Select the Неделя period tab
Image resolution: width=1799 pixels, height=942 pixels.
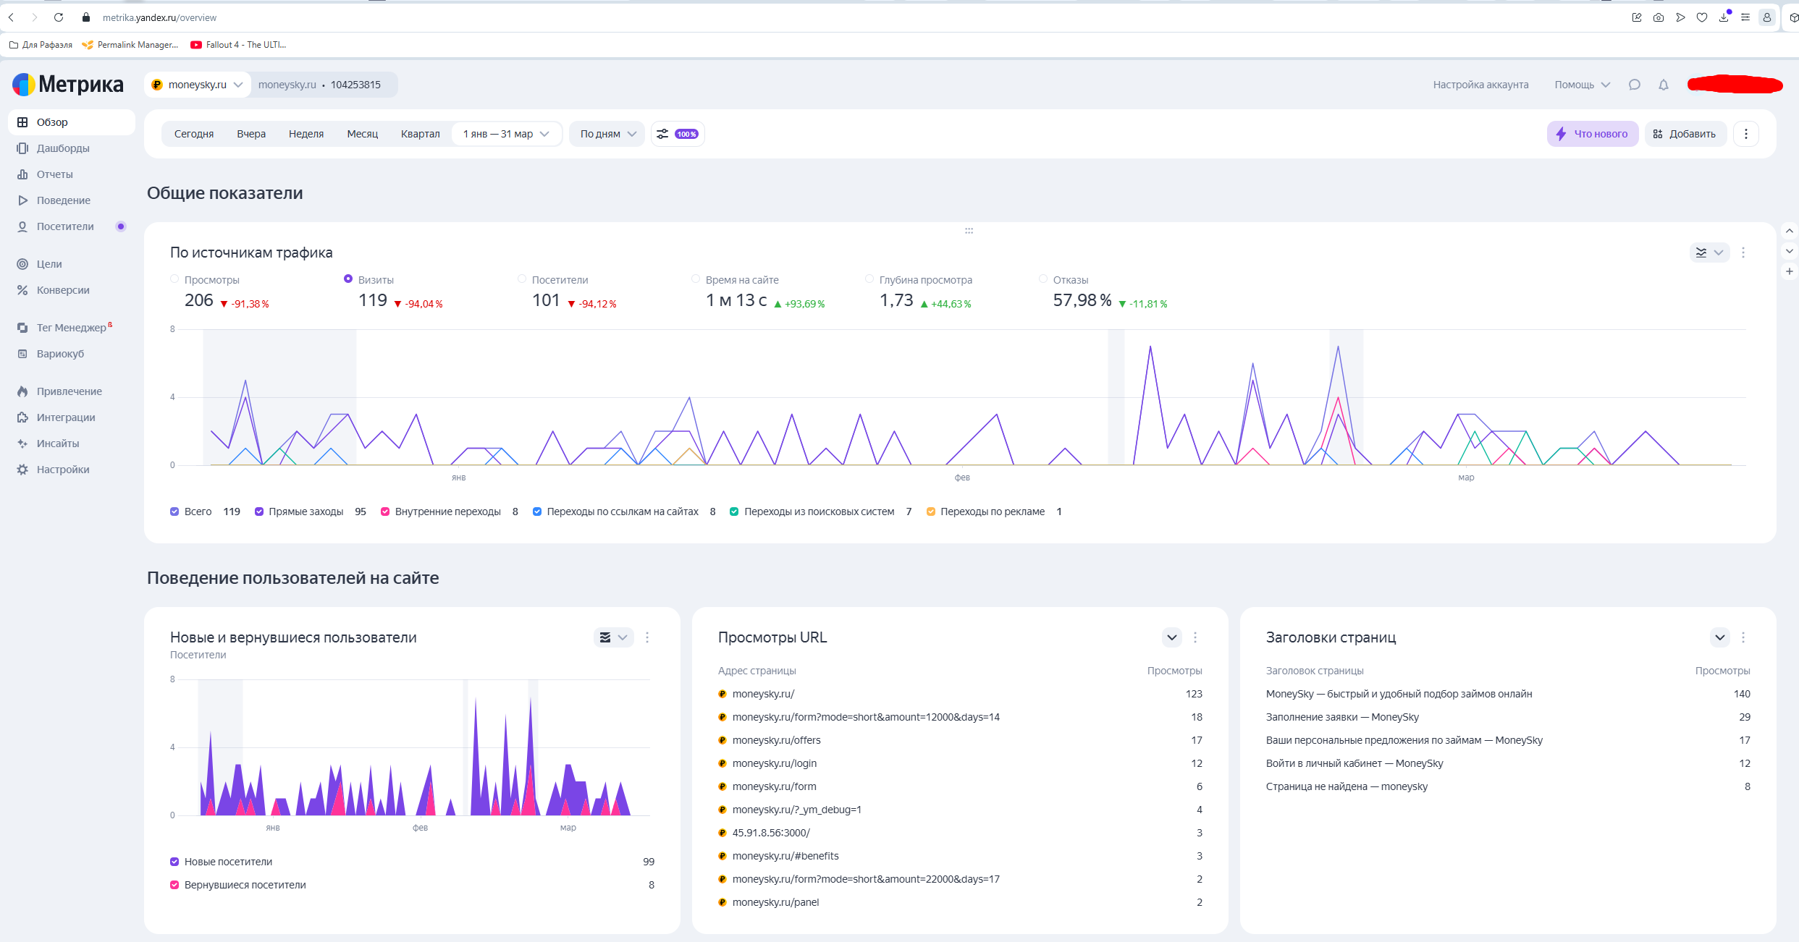[x=306, y=134]
